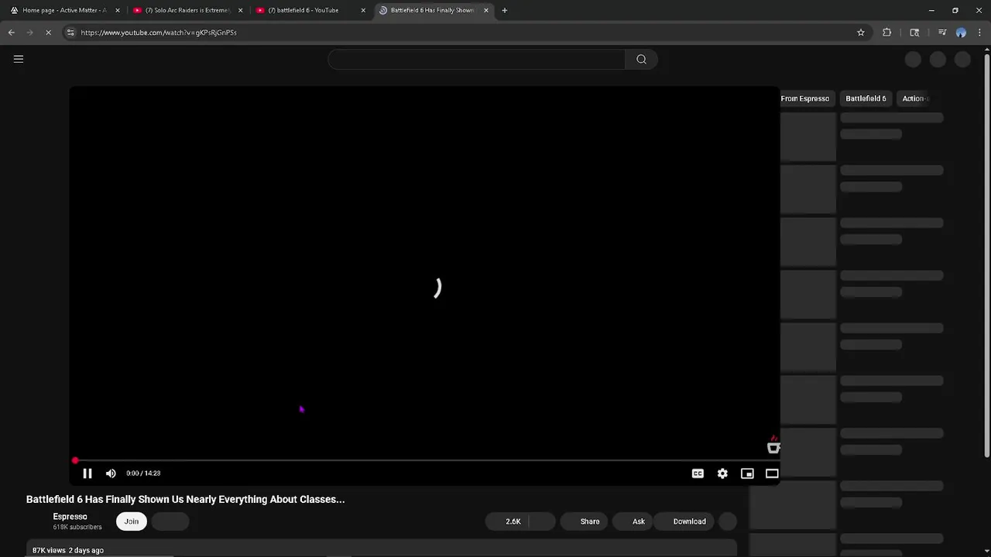The height and width of the screenshot is (557, 991).
Task: Click the 618K subscribers text
Action: (77, 528)
